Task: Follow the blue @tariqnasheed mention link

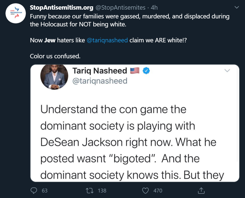Action: pos(107,40)
